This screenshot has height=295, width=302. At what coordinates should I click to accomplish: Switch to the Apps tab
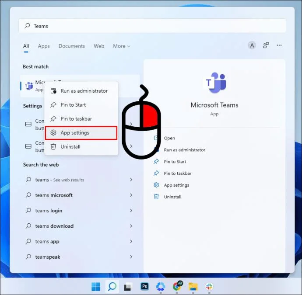coord(44,46)
